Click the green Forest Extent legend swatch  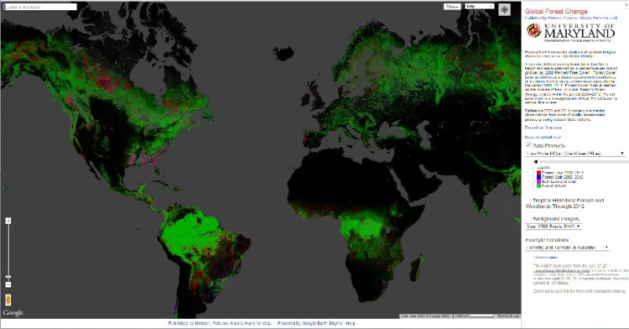(x=539, y=186)
